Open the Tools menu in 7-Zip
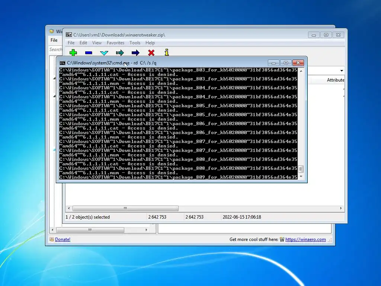Image resolution: width=381 pixels, height=286 pixels. (x=135, y=43)
